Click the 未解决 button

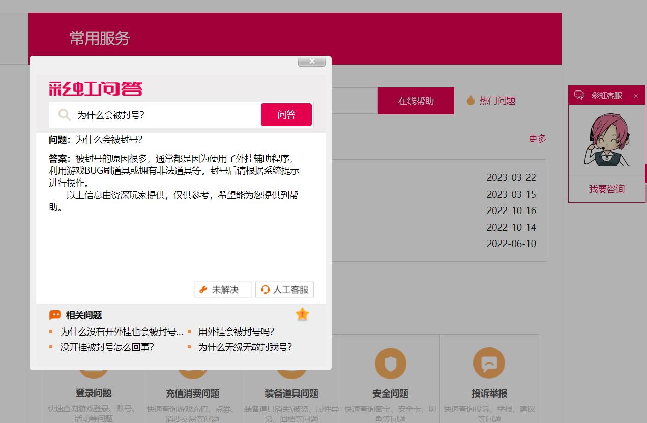(223, 289)
